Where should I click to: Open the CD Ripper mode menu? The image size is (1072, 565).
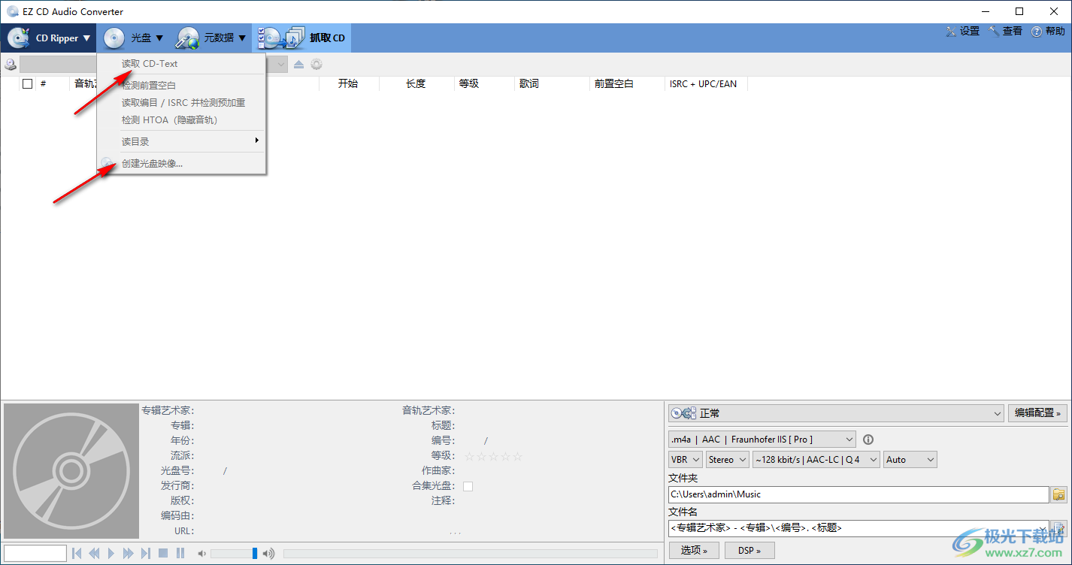click(49, 38)
